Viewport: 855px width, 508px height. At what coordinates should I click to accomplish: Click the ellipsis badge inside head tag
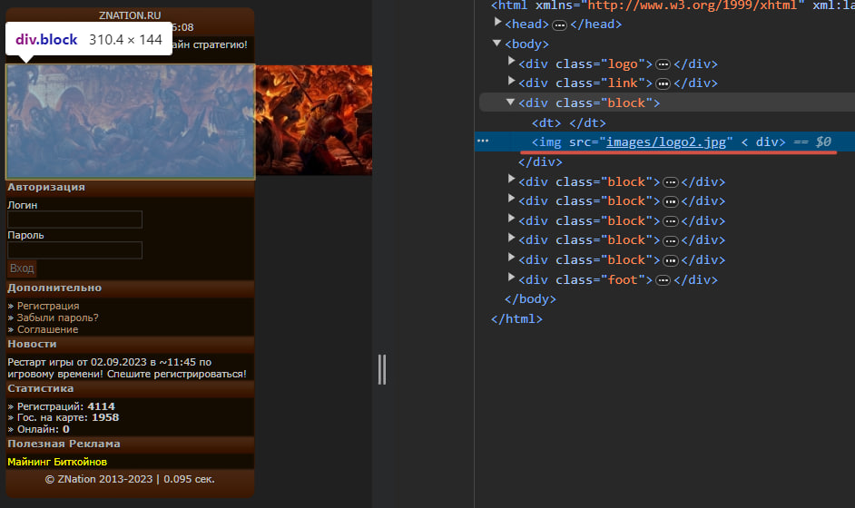click(x=559, y=24)
